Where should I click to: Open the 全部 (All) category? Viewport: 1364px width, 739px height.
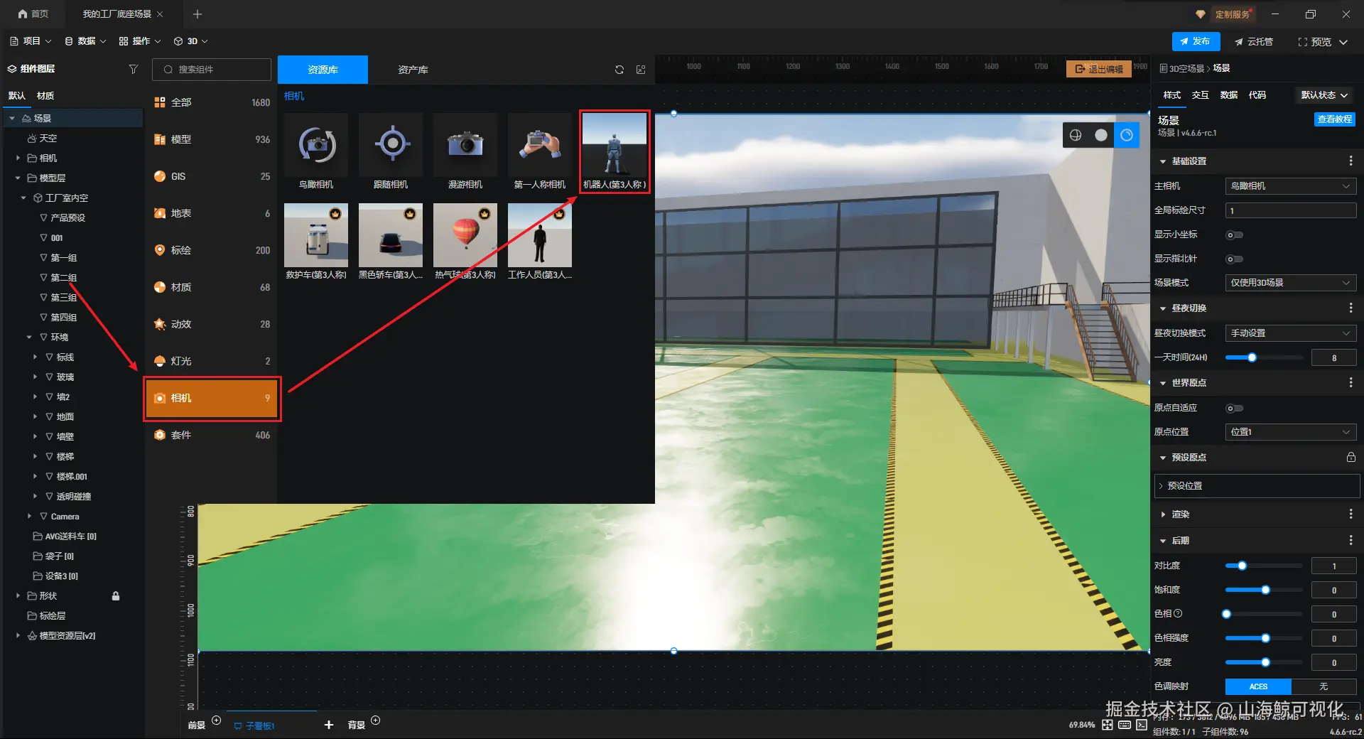tap(212, 102)
